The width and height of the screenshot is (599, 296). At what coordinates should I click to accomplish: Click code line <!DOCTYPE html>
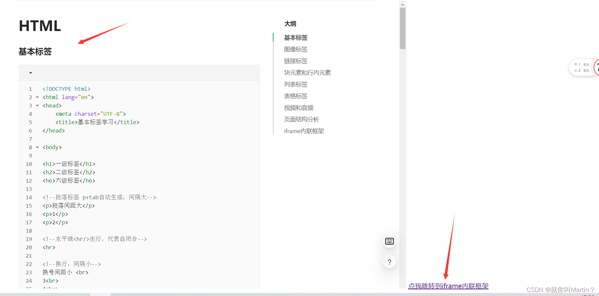[66, 89]
